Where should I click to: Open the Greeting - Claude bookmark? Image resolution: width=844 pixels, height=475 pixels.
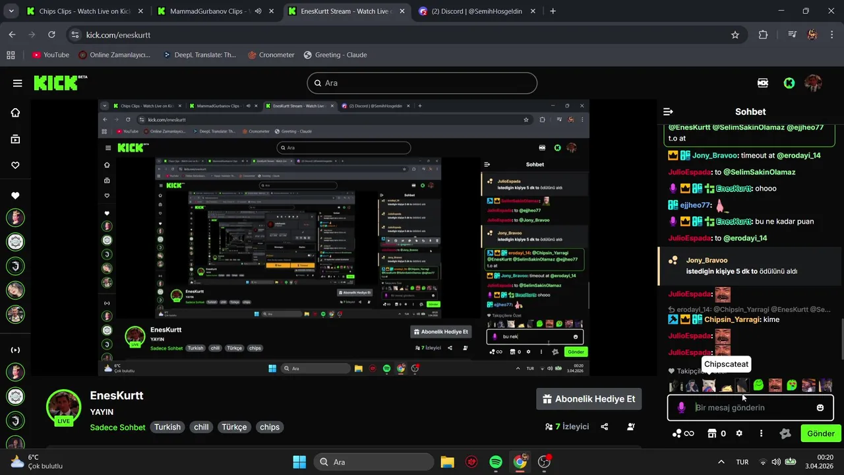click(x=335, y=55)
